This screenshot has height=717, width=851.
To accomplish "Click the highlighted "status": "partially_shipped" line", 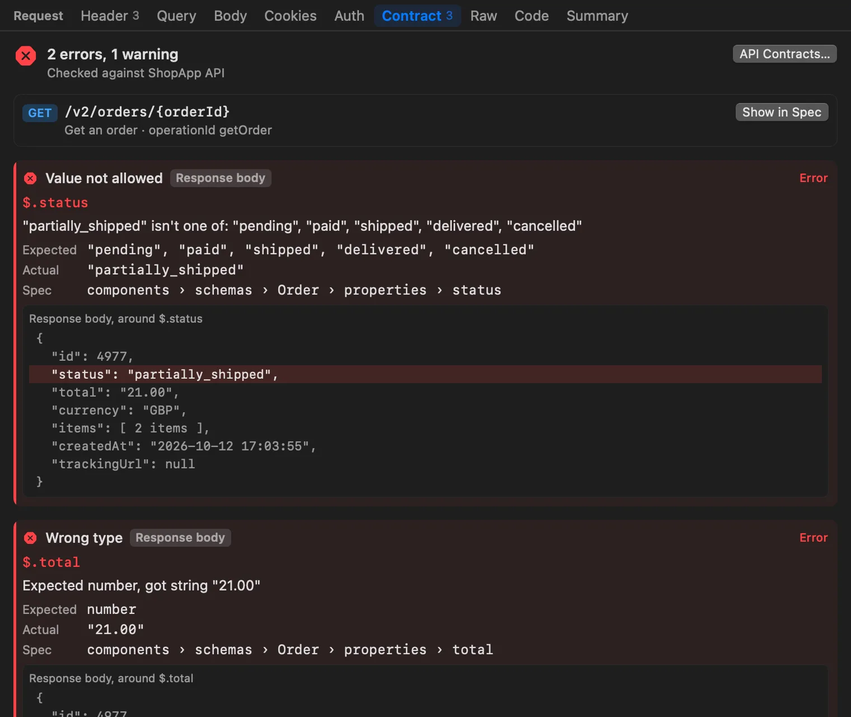I will click(x=425, y=374).
